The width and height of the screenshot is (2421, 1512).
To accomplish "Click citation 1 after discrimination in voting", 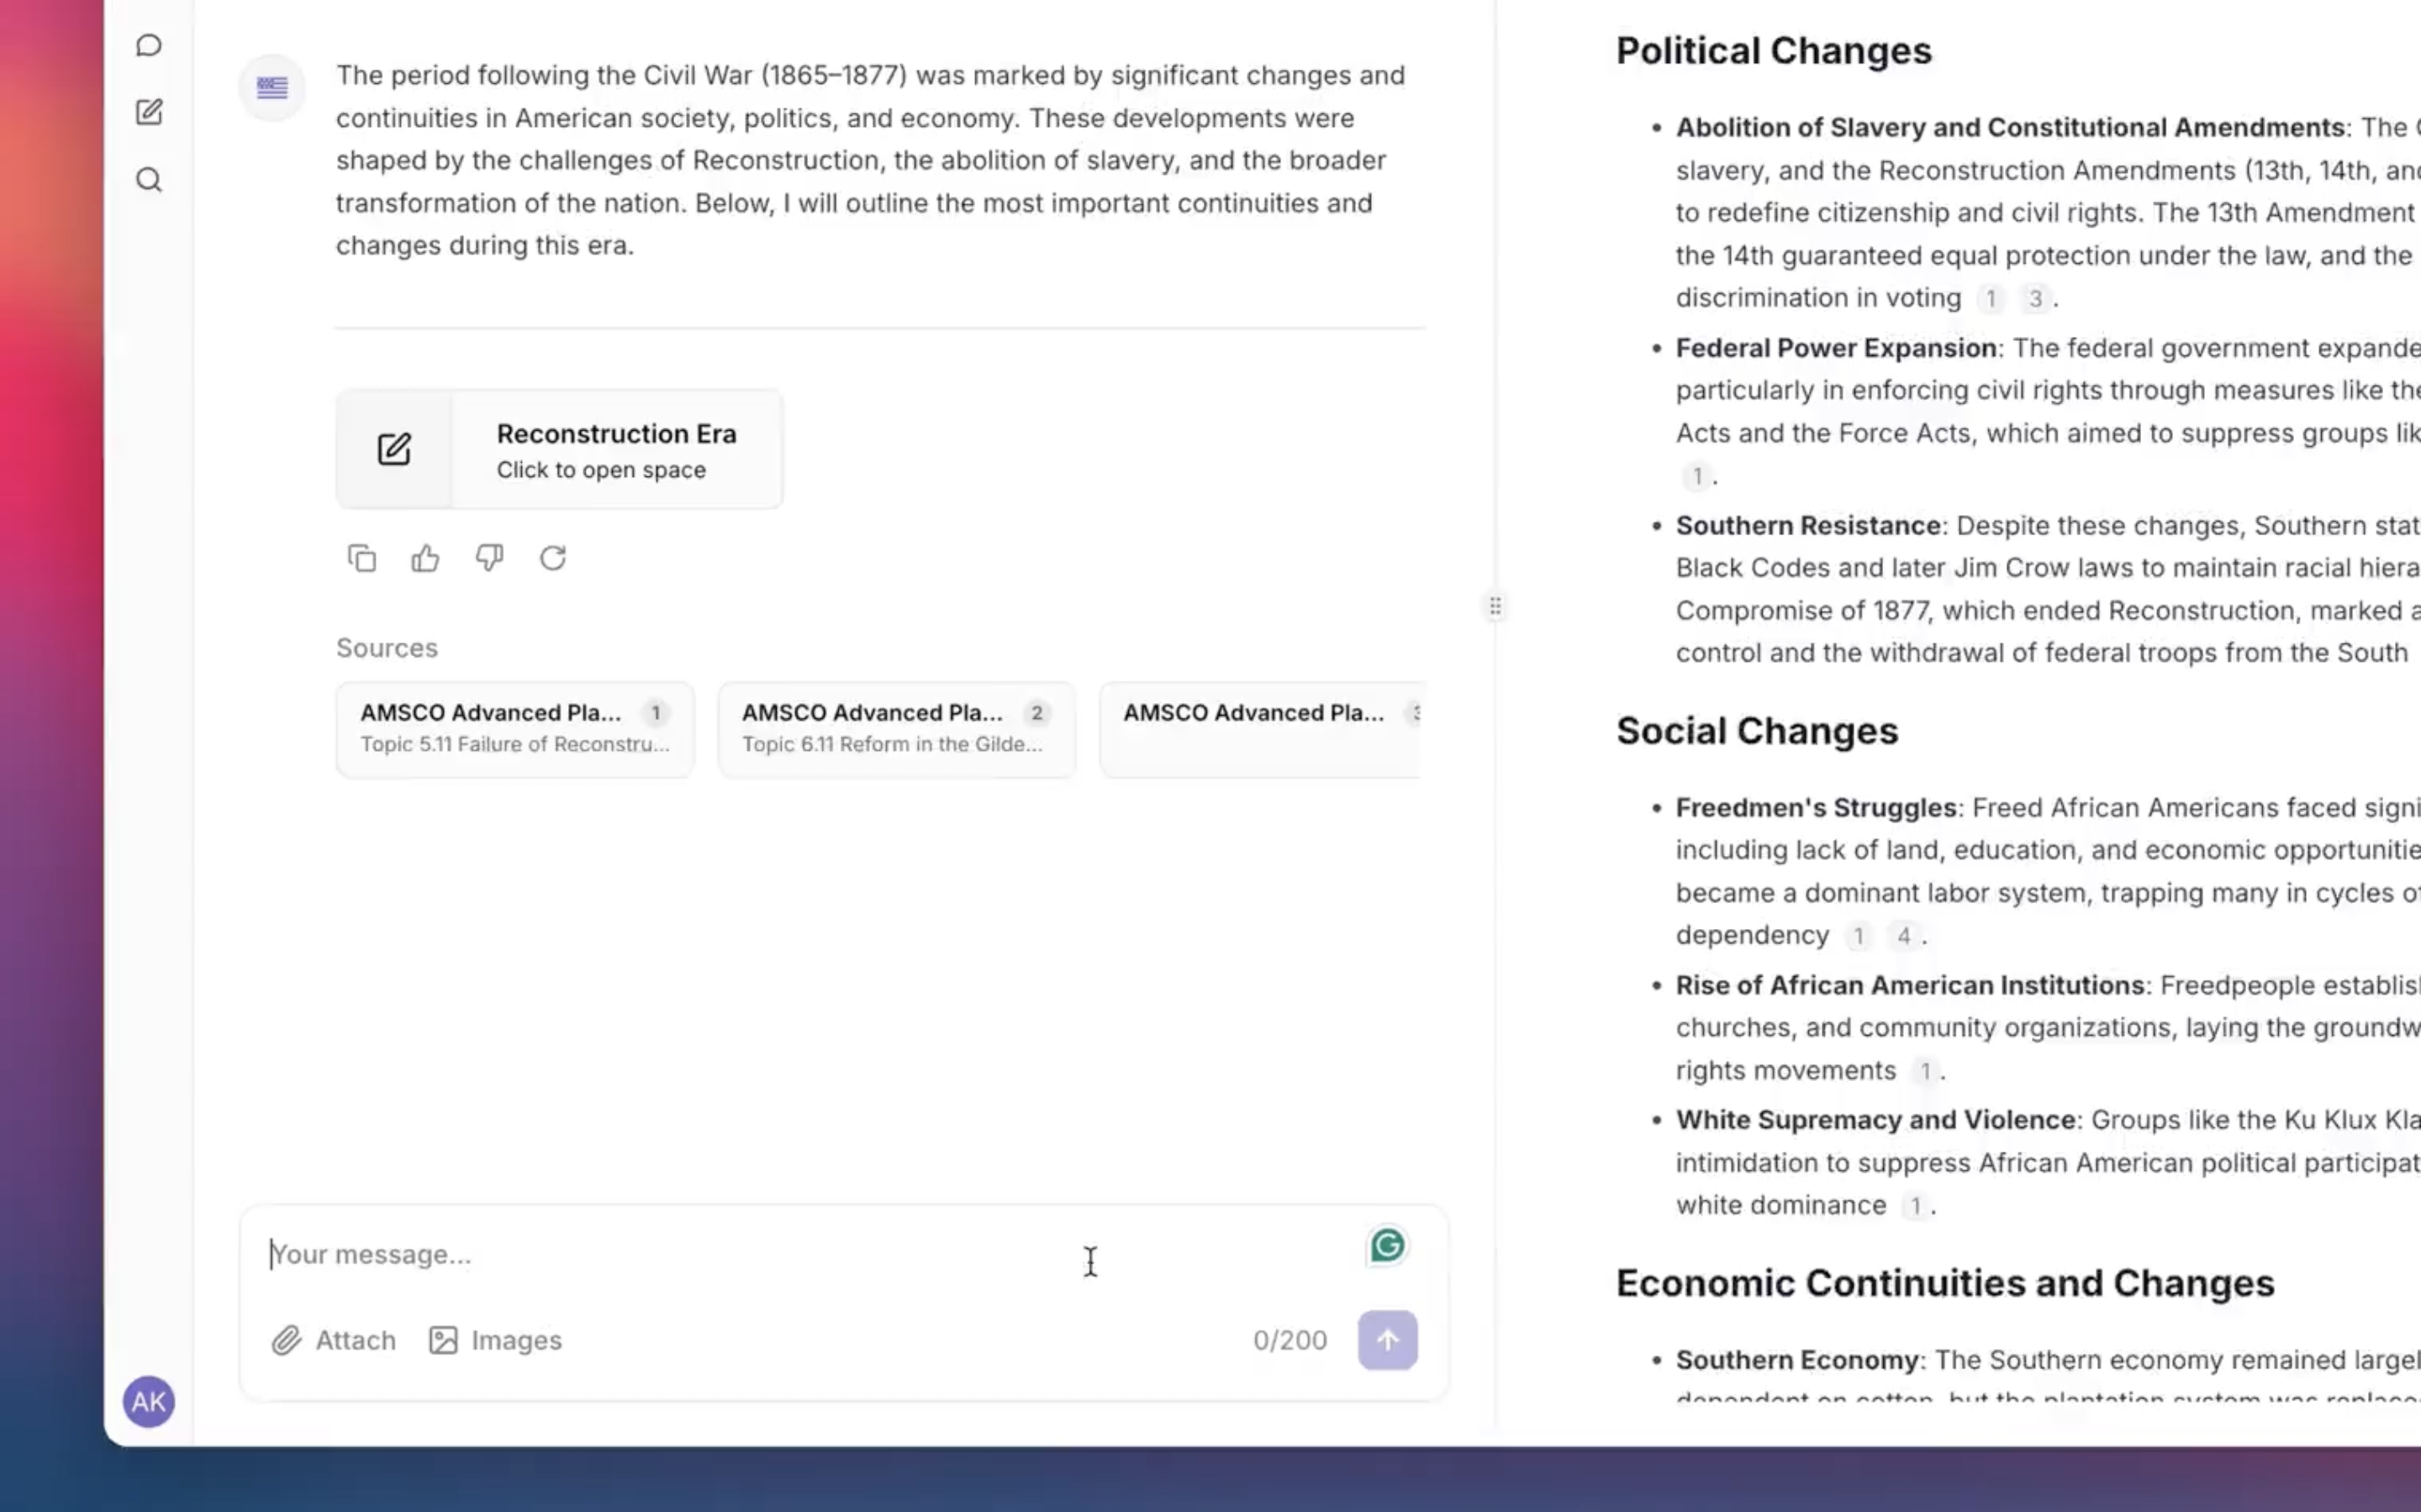I will [1991, 298].
